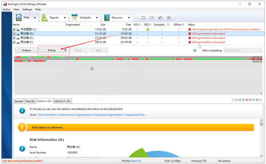The image size is (266, 164).
Task: Click the info icon beside SSD header
Action: [x=150, y=24]
